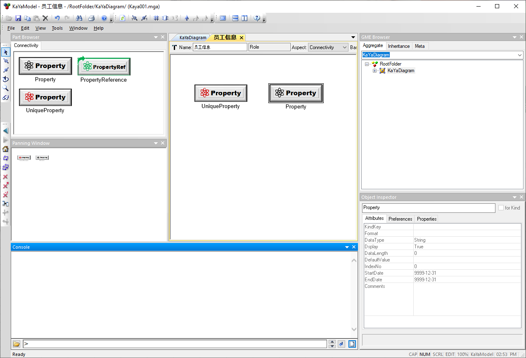Open the GME Browser KaYaDiagram combo box
Screen dimensions: 526x358
coord(519,55)
